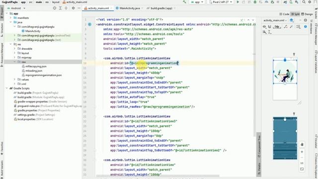
Task: Open the align icon dropdown
Action: coord(264,32)
